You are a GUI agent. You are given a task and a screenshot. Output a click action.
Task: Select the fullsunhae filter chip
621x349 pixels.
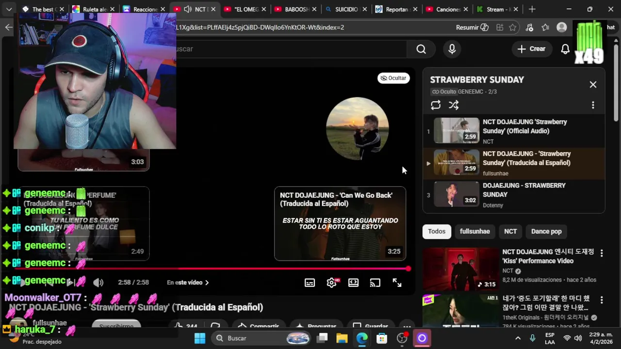[x=475, y=231]
